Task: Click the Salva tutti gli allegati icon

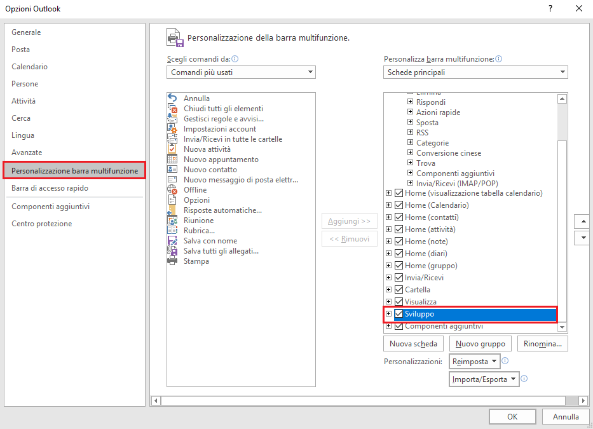Action: (x=172, y=251)
